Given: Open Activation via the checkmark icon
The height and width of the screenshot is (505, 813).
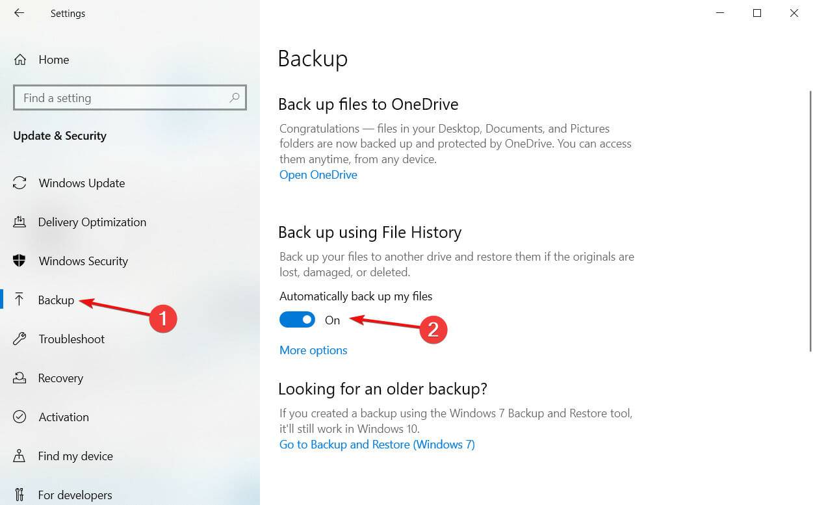Looking at the screenshot, I should (19, 417).
